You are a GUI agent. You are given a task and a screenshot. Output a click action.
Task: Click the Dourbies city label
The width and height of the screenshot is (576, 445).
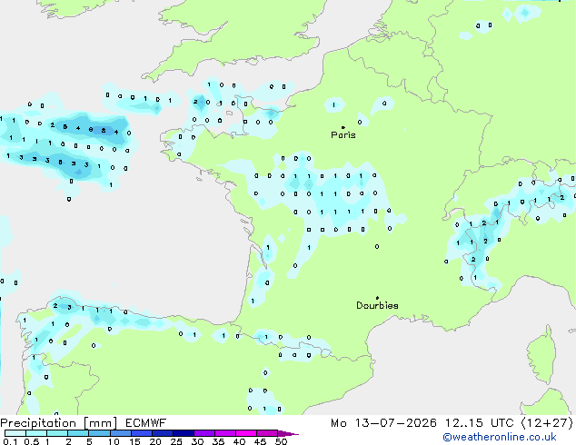(377, 305)
